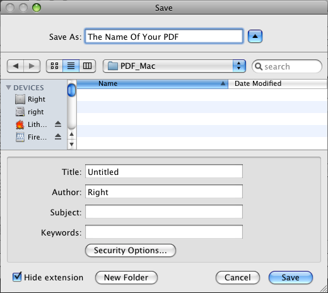Eject the Lith... volume

click(x=58, y=124)
